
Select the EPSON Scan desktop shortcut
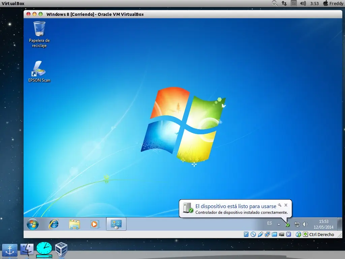click(x=39, y=71)
